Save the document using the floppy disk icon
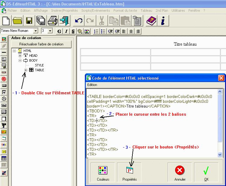 (29, 21)
